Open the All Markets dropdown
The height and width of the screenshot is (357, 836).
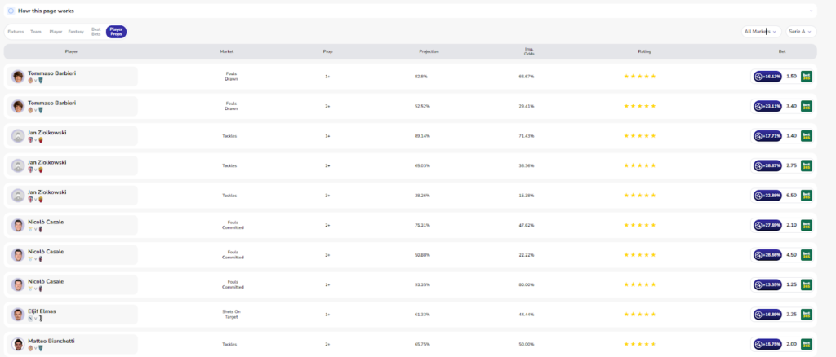pyautogui.click(x=762, y=32)
